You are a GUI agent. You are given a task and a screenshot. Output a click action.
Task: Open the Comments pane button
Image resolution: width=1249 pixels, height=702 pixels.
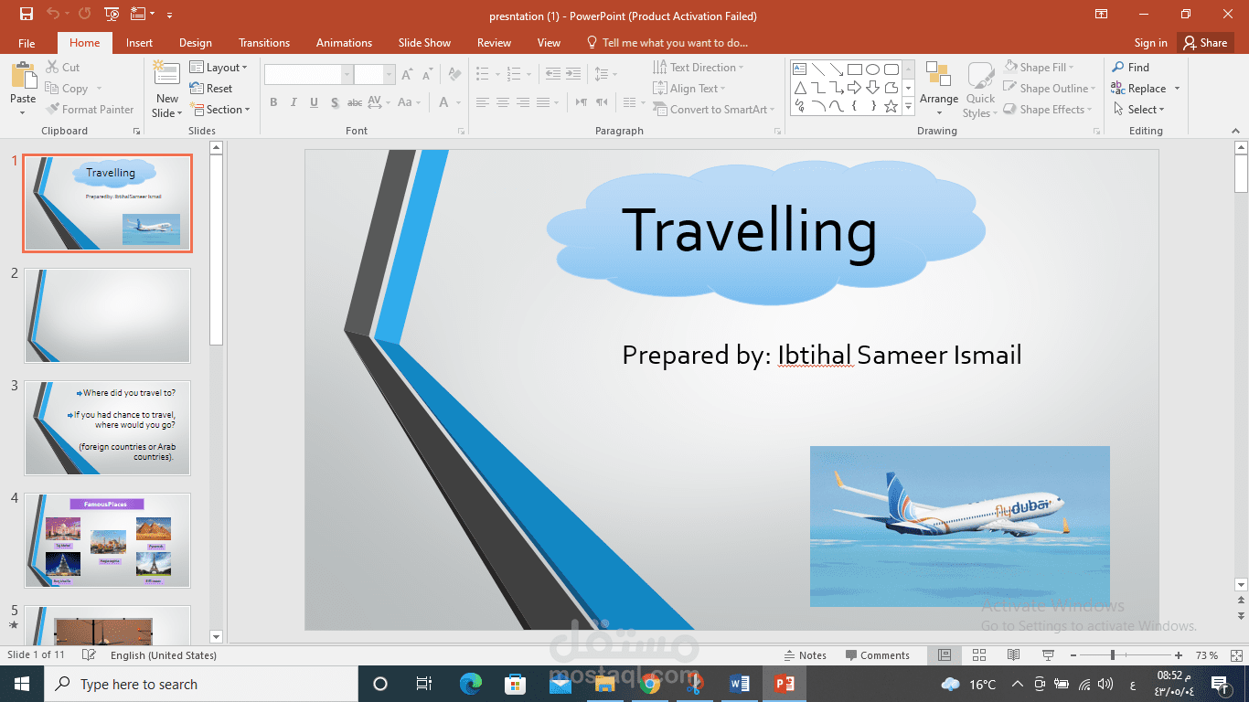pyautogui.click(x=878, y=655)
